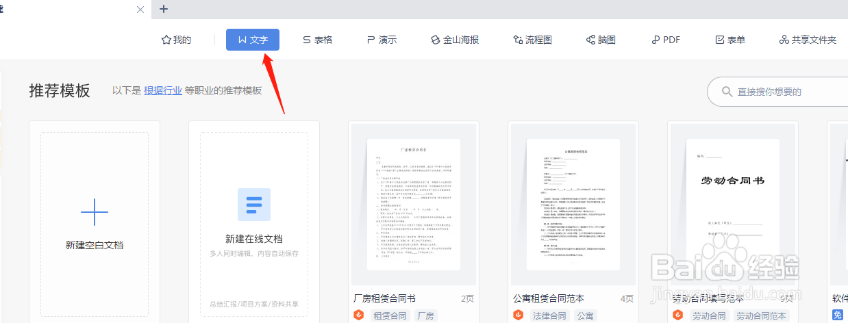The height and width of the screenshot is (323, 848).
Task: Click the 劳动合同填写范本 title
Action: pos(708,298)
